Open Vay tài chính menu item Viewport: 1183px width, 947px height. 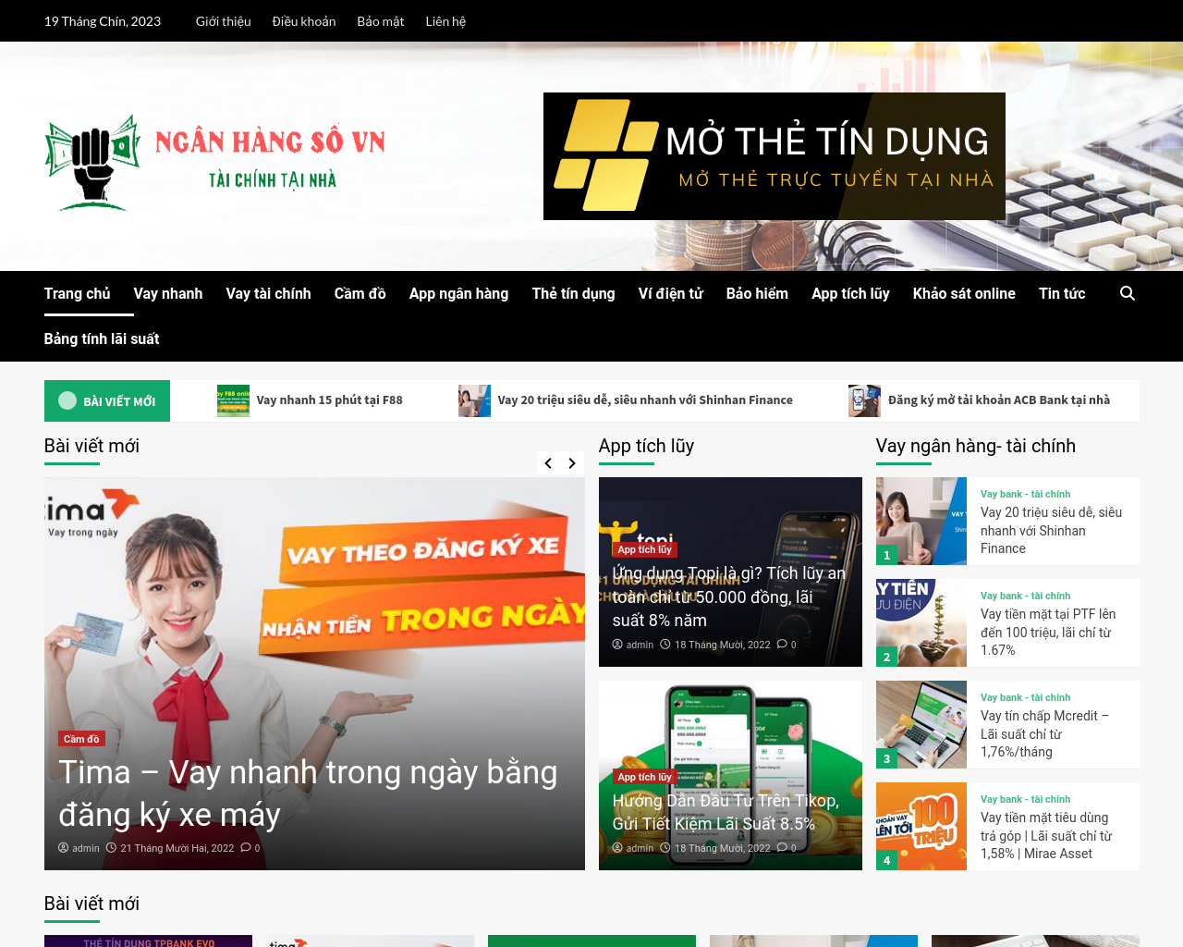(x=268, y=293)
